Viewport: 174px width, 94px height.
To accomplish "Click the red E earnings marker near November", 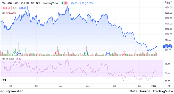I will (124, 54).
